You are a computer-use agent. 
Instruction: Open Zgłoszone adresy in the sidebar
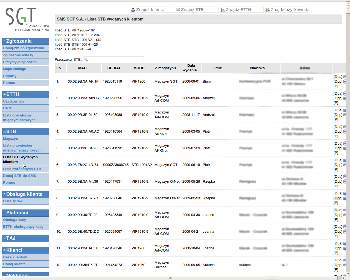(x=26, y=55)
